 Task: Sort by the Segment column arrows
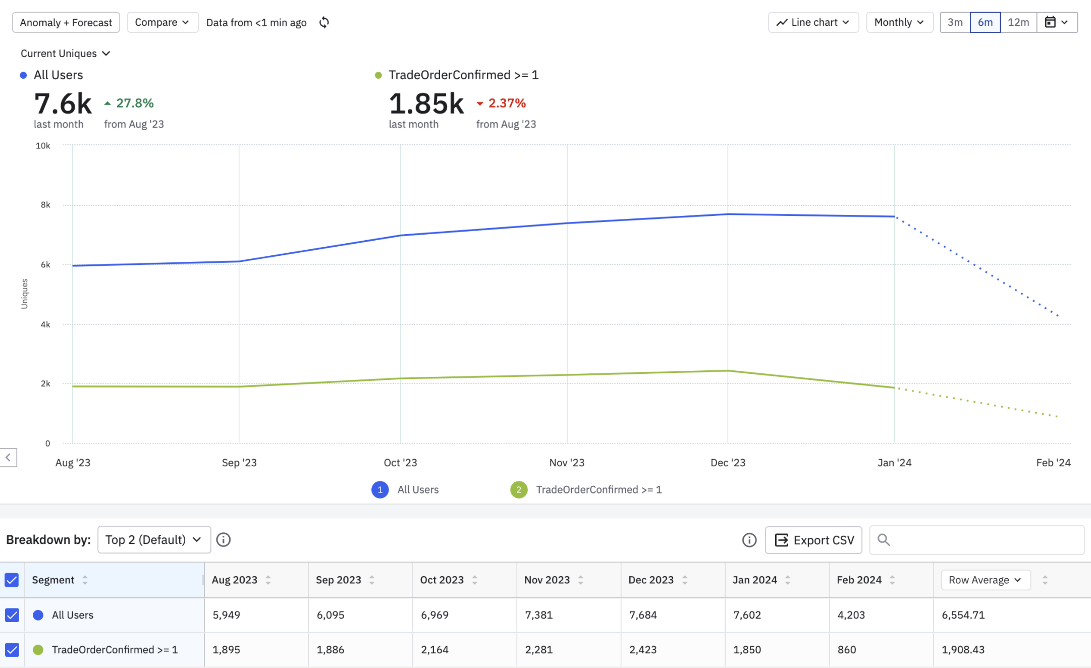coord(85,580)
